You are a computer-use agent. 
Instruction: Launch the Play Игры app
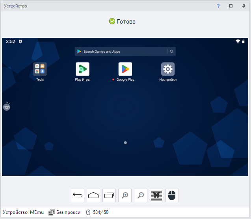point(83,69)
